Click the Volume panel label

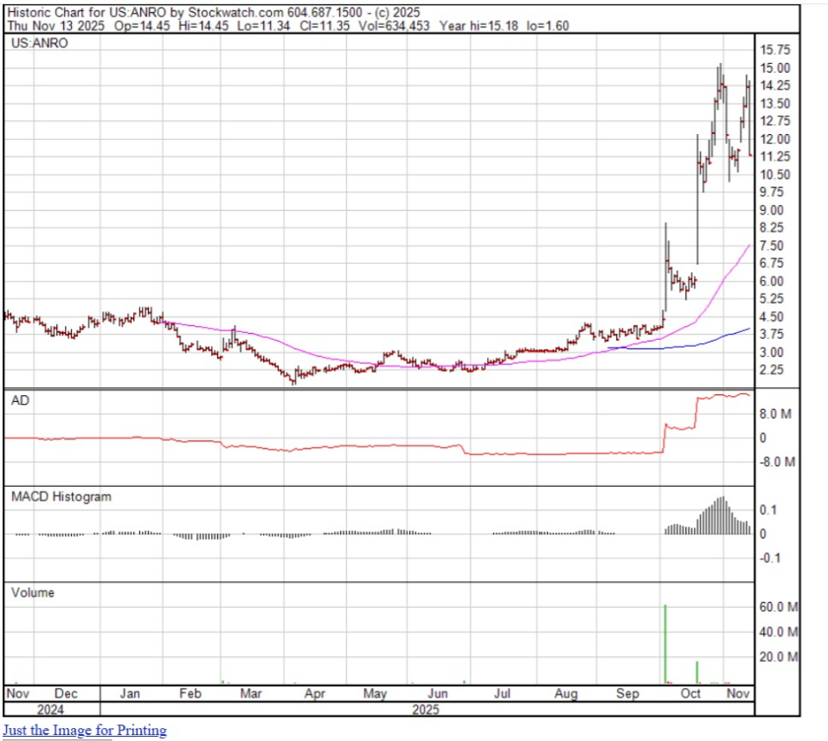(33, 592)
